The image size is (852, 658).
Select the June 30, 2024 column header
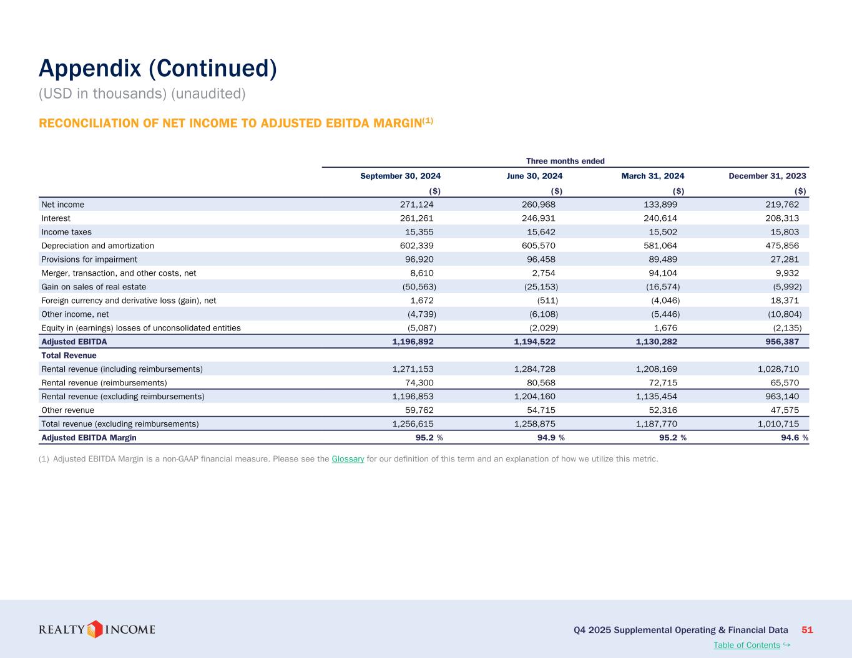pyautogui.click(x=534, y=176)
